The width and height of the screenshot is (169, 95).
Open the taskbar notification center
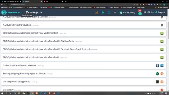coord(166,93)
